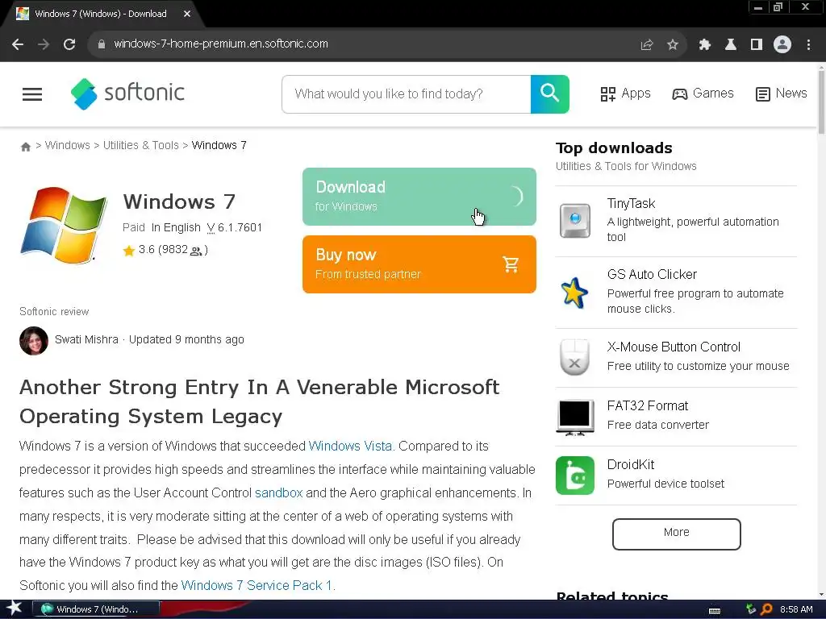
Task: Click the users count icon beside 9832
Action: coord(196,251)
